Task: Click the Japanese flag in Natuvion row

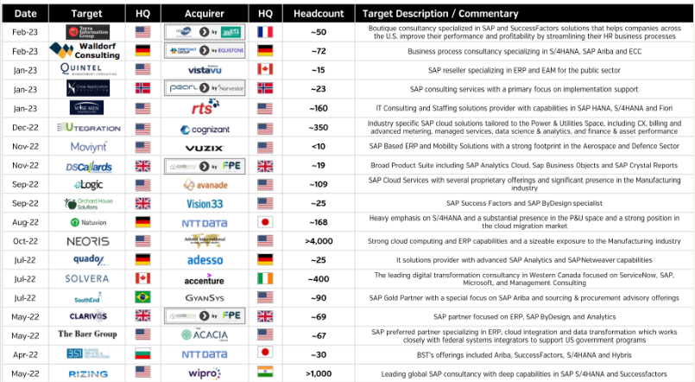Action: [265, 222]
